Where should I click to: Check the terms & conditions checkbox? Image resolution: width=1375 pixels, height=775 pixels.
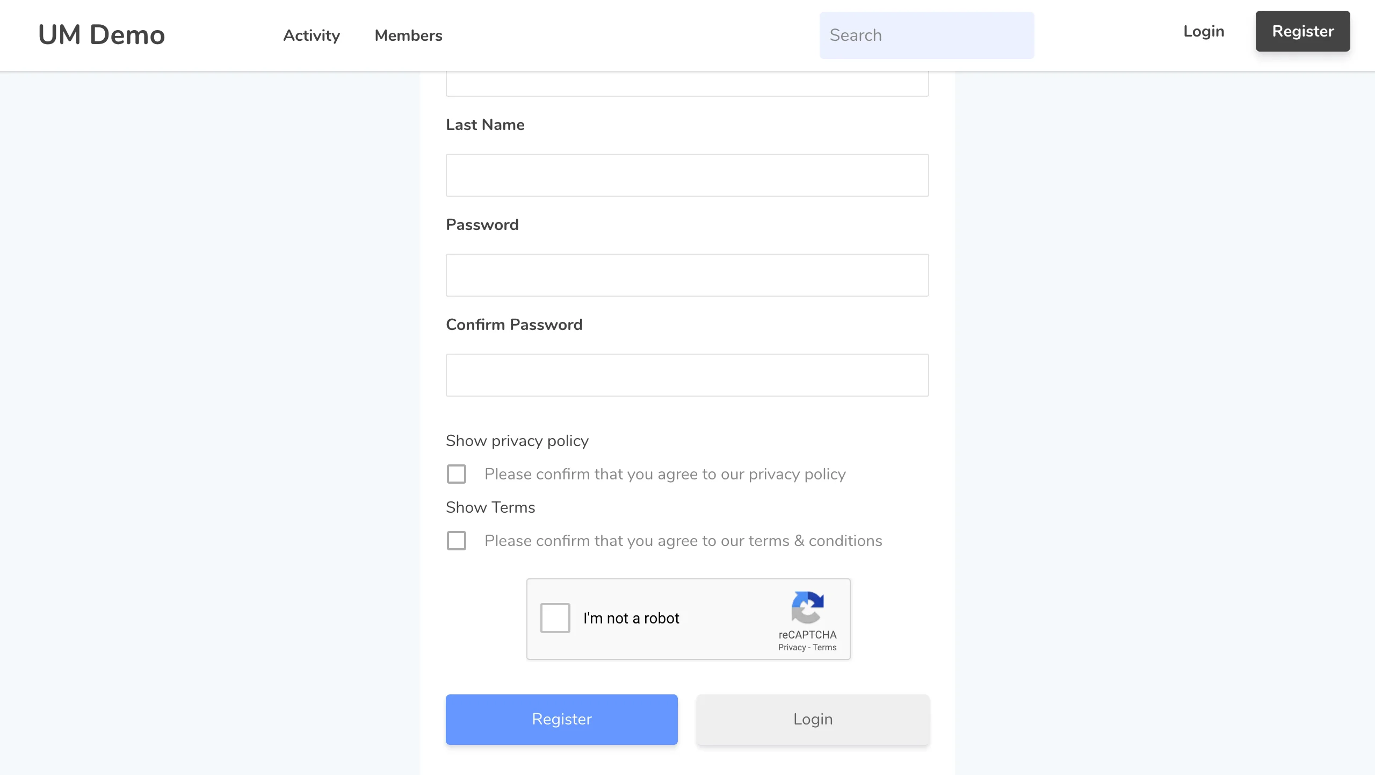click(456, 540)
